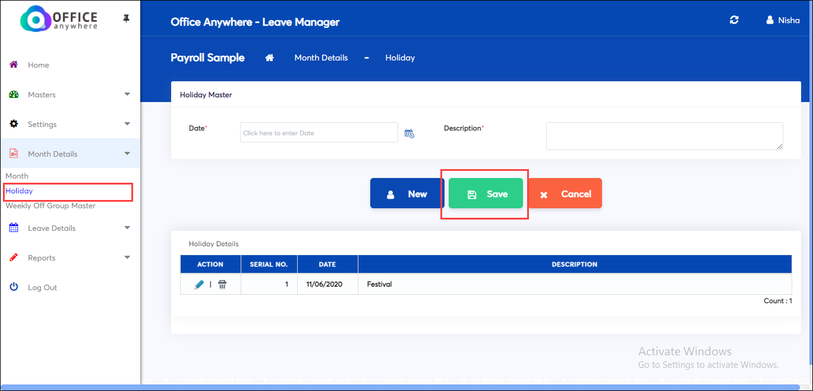Click the breadcrumb home icon
The image size is (813, 391).
(269, 58)
